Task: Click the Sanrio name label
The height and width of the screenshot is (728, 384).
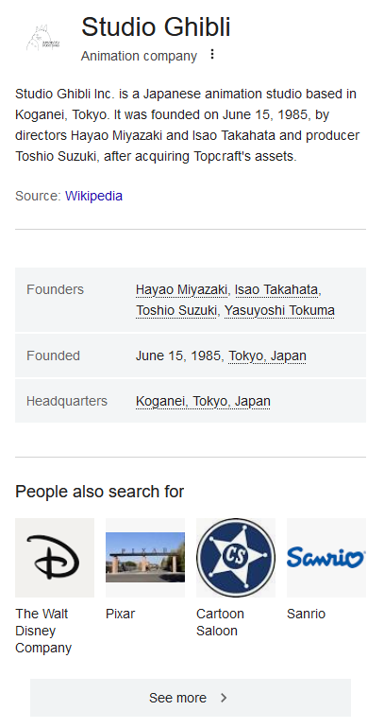Action: pyautogui.click(x=307, y=614)
